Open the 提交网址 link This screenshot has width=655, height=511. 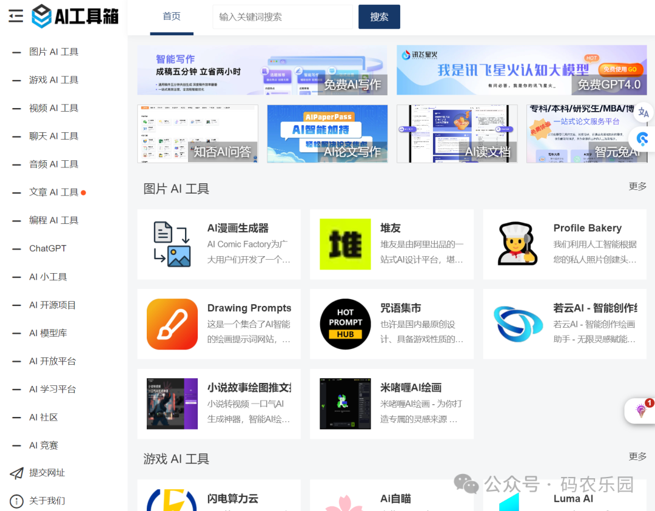[47, 473]
